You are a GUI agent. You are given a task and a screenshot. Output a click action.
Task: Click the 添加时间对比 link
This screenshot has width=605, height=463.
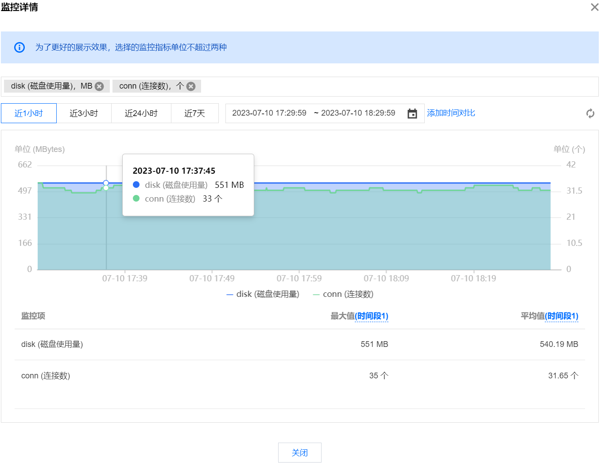451,113
